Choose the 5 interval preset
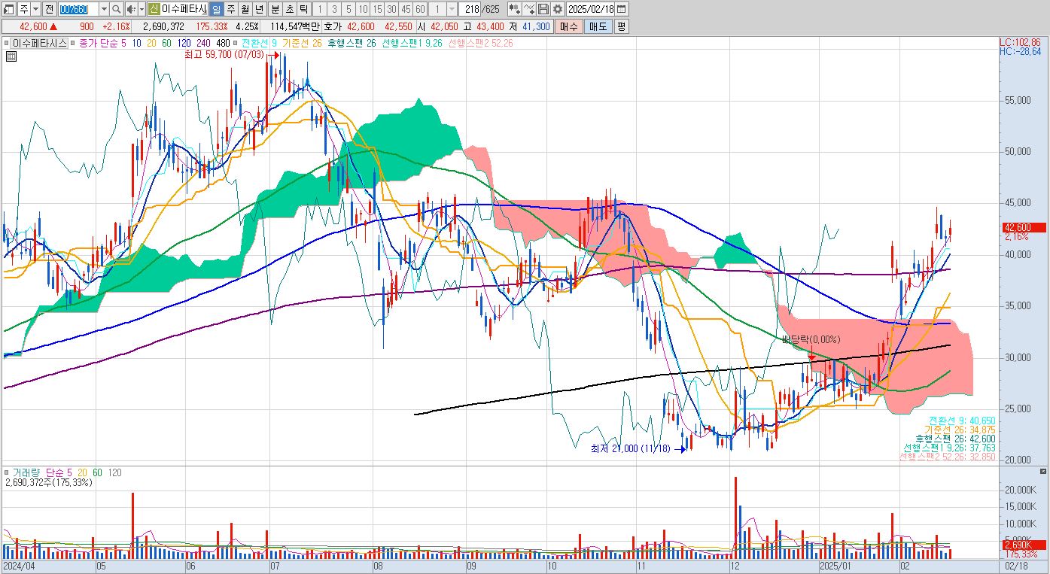 click(348, 9)
